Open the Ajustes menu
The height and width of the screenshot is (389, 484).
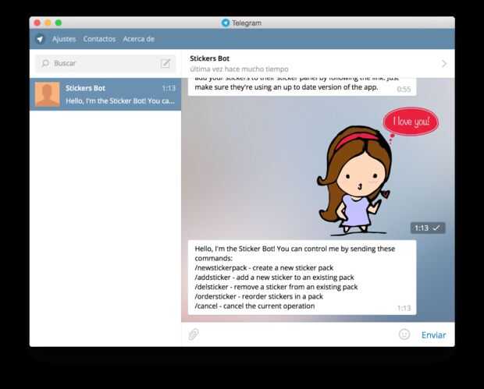[x=64, y=39]
